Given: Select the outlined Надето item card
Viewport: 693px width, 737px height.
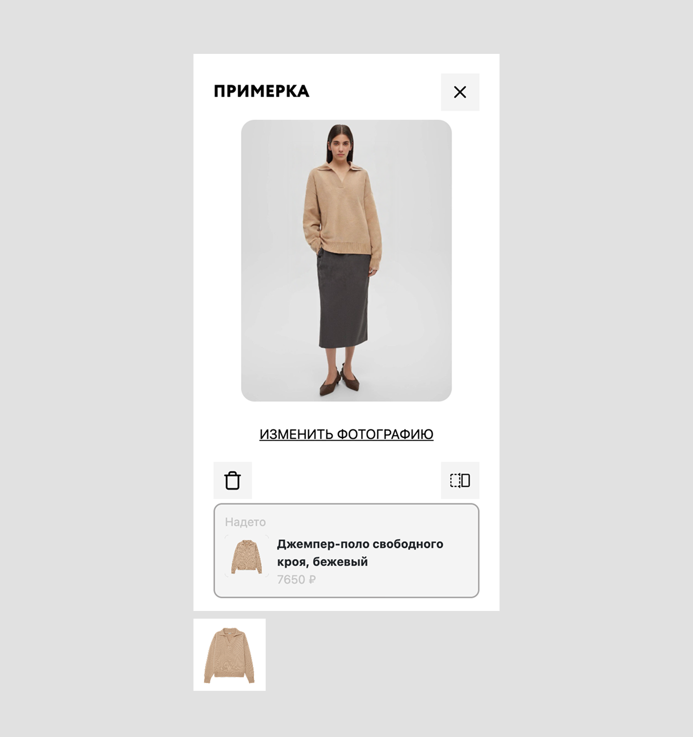Looking at the screenshot, I should click(x=346, y=551).
